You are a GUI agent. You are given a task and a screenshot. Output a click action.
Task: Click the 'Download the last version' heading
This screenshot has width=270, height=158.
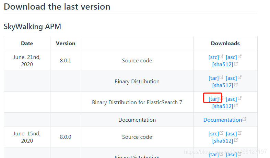click(x=57, y=7)
